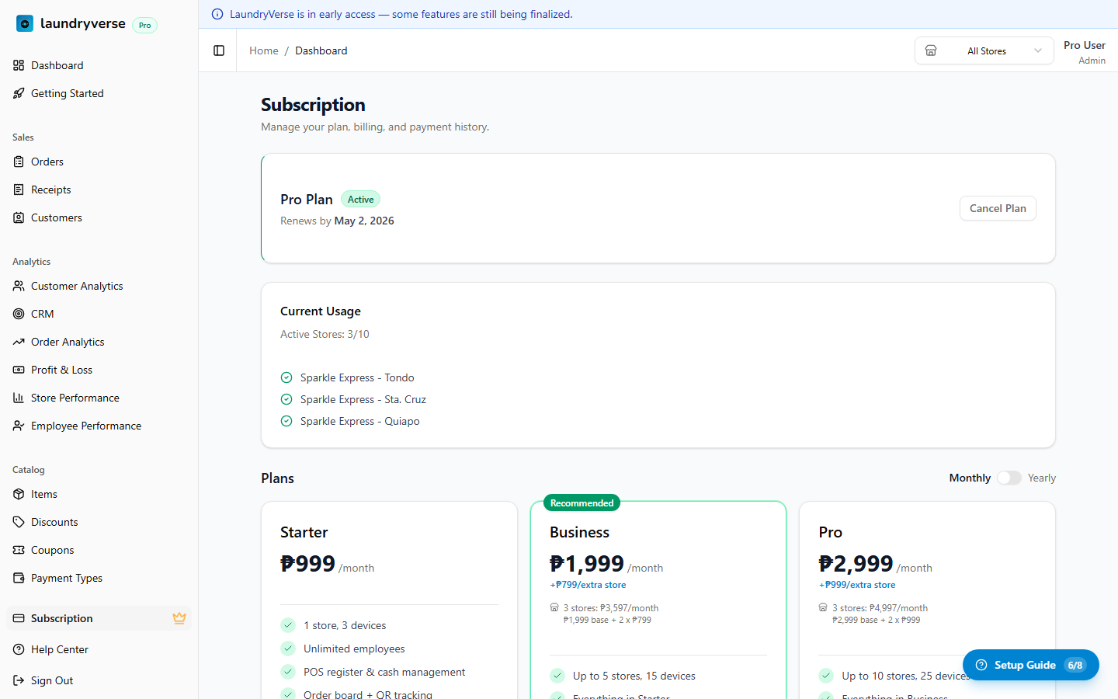Select the Yearly billing label
Viewport: 1118px width, 699px height.
pos(1041,478)
